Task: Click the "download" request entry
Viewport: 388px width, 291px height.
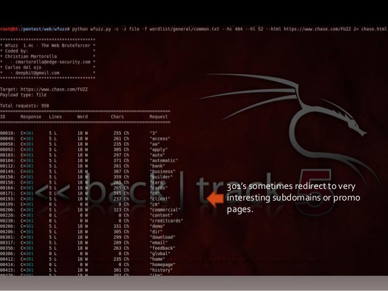Action: pyautogui.click(x=162, y=237)
